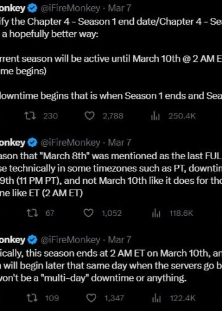The height and width of the screenshot is (311, 222).
Task: Click the 2,788 likes count
Action: point(113,116)
